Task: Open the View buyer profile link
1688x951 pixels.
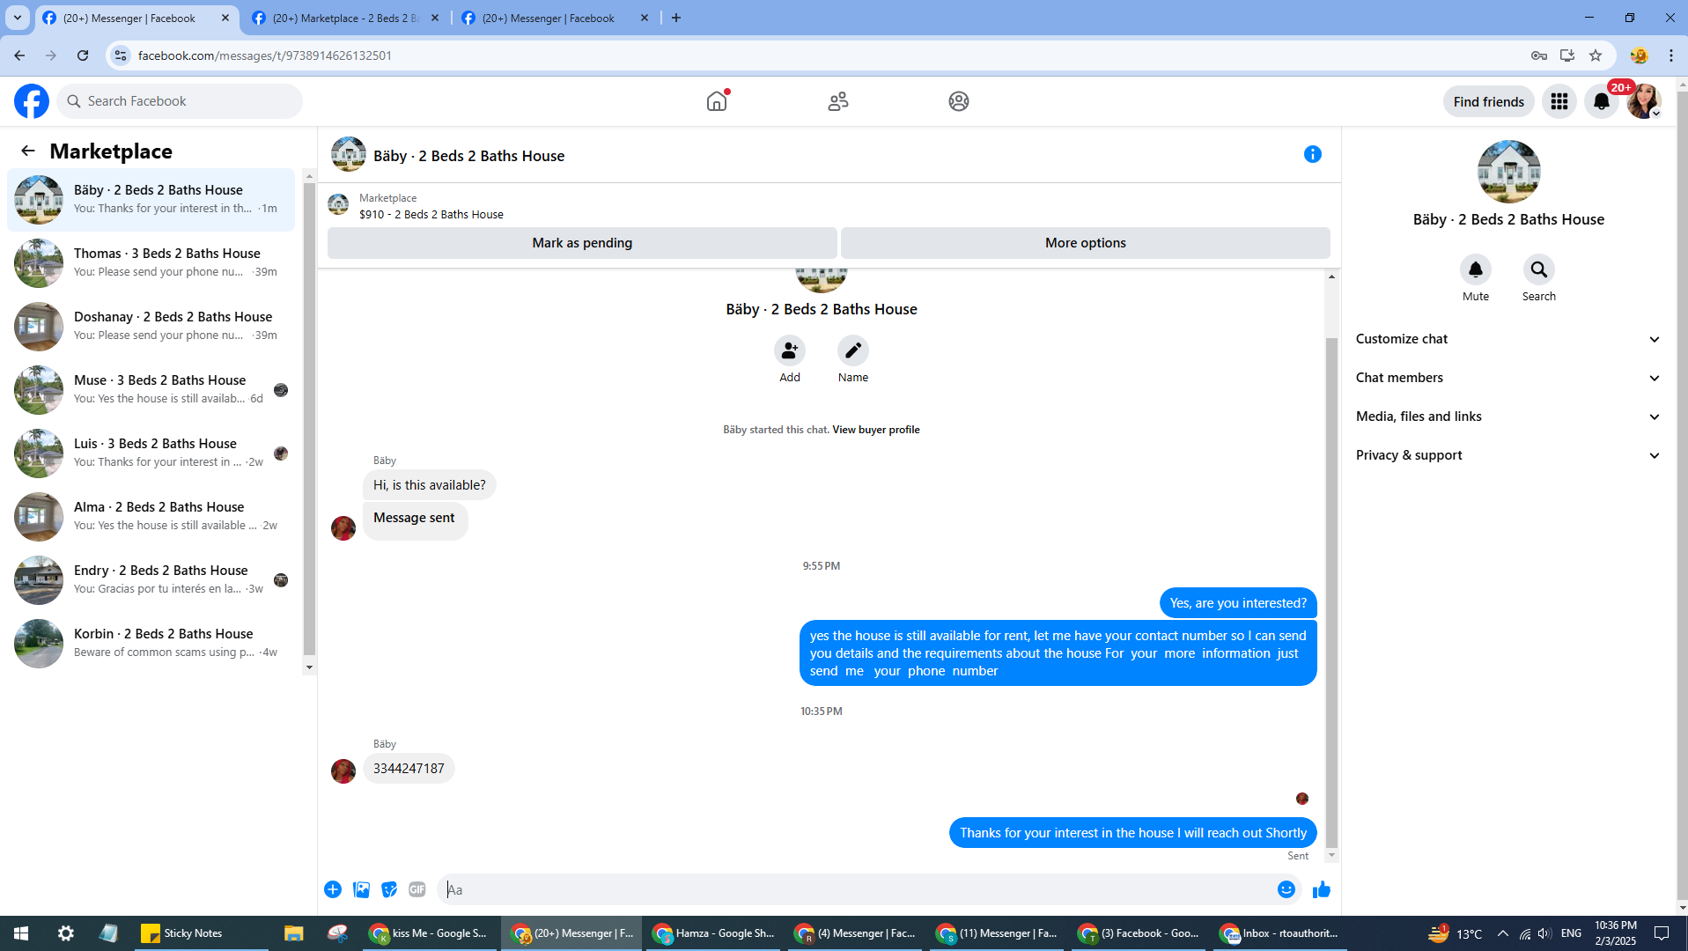Action: tap(876, 430)
